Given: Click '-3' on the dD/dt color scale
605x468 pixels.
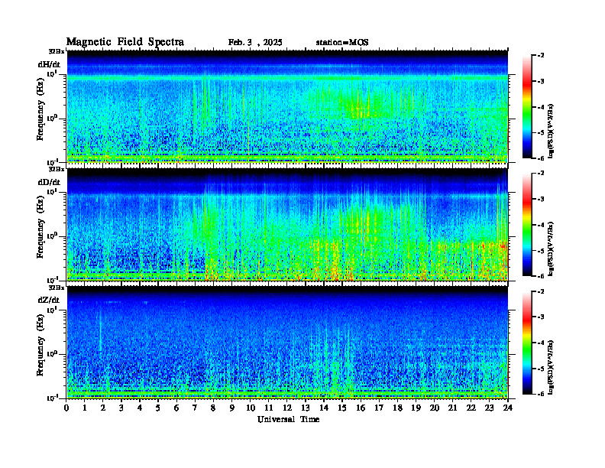Looking at the screenshot, I should pyautogui.click(x=541, y=200).
